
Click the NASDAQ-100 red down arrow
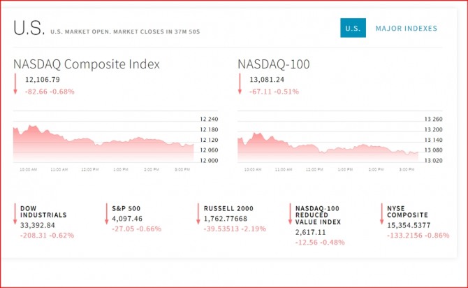(x=239, y=85)
